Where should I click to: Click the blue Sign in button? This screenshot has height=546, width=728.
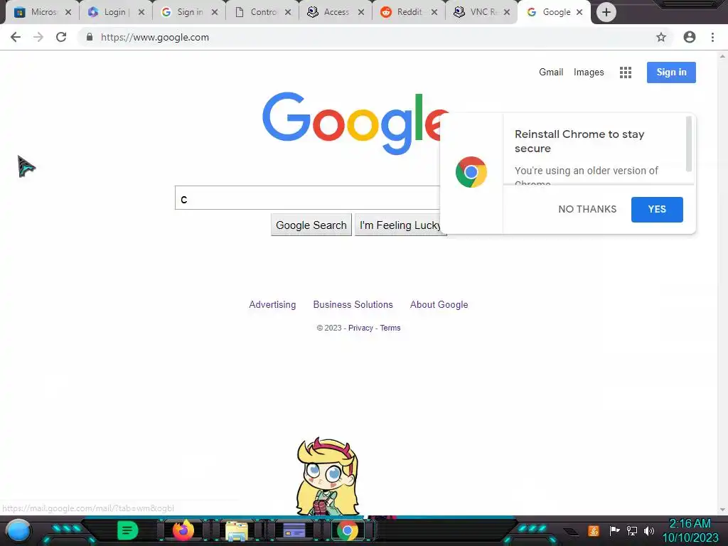(x=671, y=72)
